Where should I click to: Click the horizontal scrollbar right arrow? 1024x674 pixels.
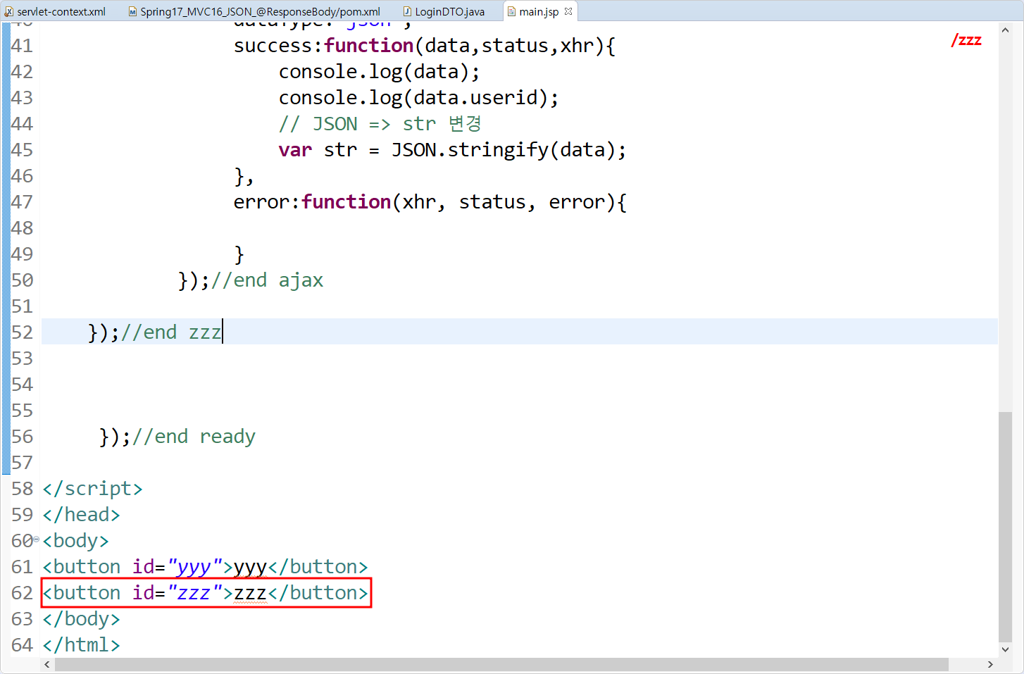[x=990, y=664]
